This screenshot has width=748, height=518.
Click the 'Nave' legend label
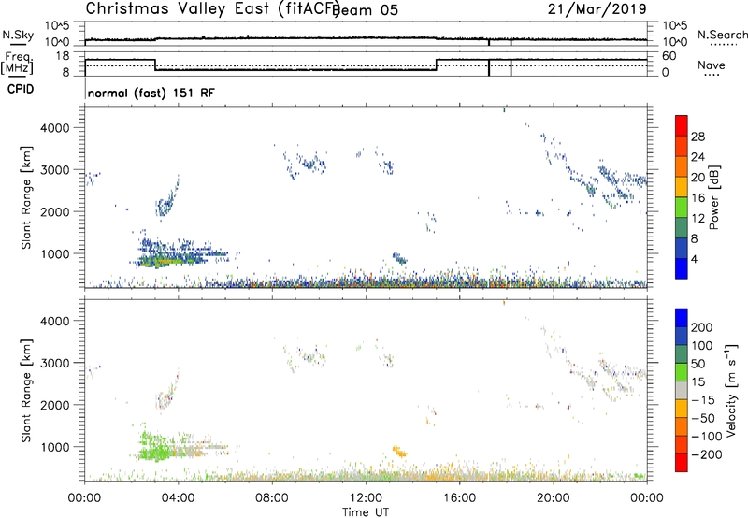tap(712, 65)
